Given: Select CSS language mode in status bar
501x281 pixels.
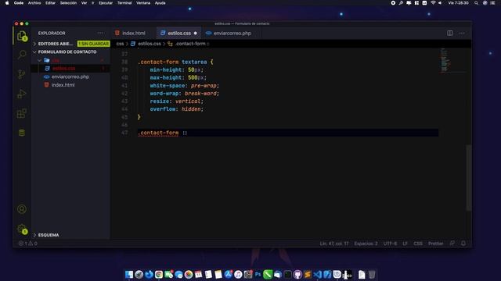Looking at the screenshot, I should coord(417,244).
